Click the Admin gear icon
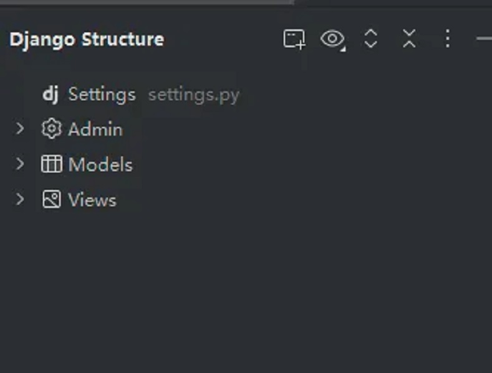 tap(52, 128)
